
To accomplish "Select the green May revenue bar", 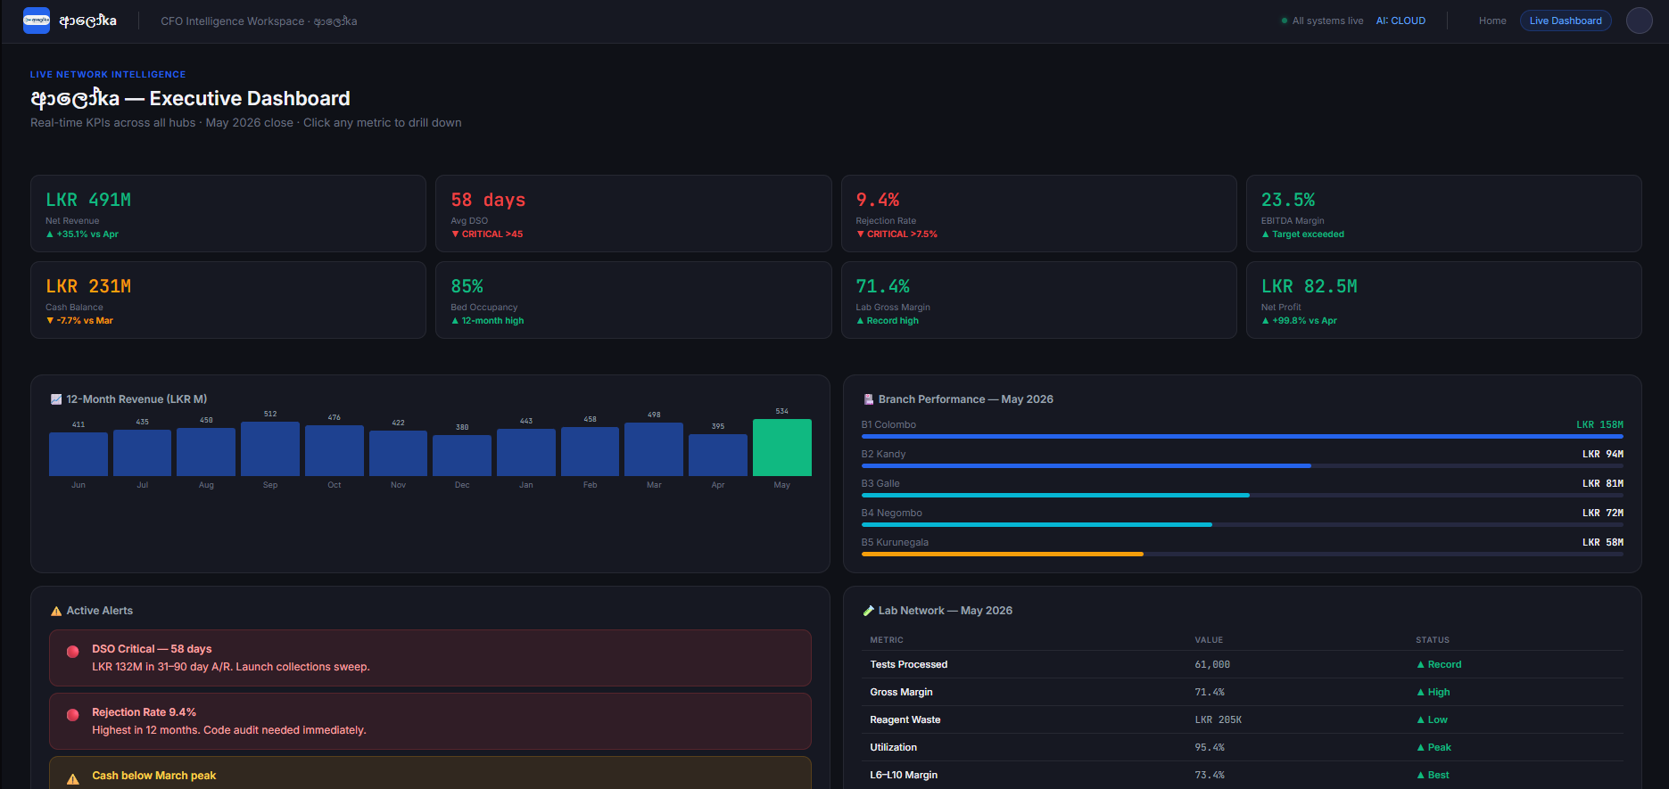I will point(781,448).
